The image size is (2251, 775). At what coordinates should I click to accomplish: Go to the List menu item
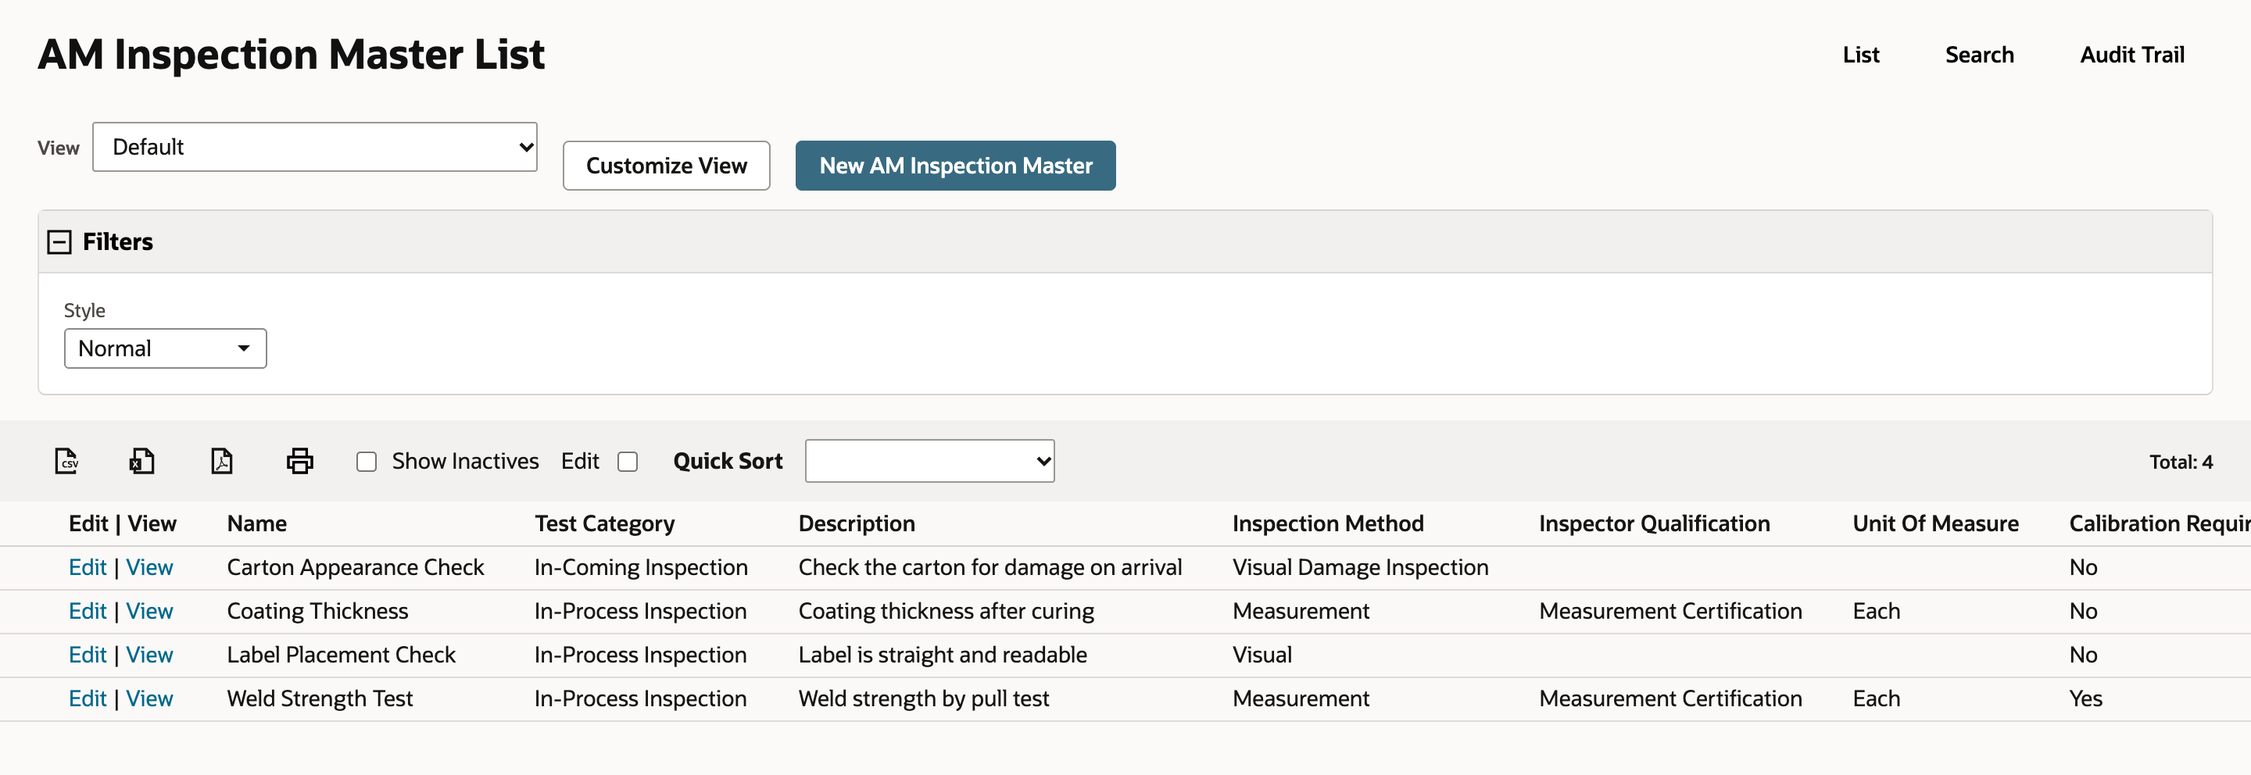(1860, 55)
